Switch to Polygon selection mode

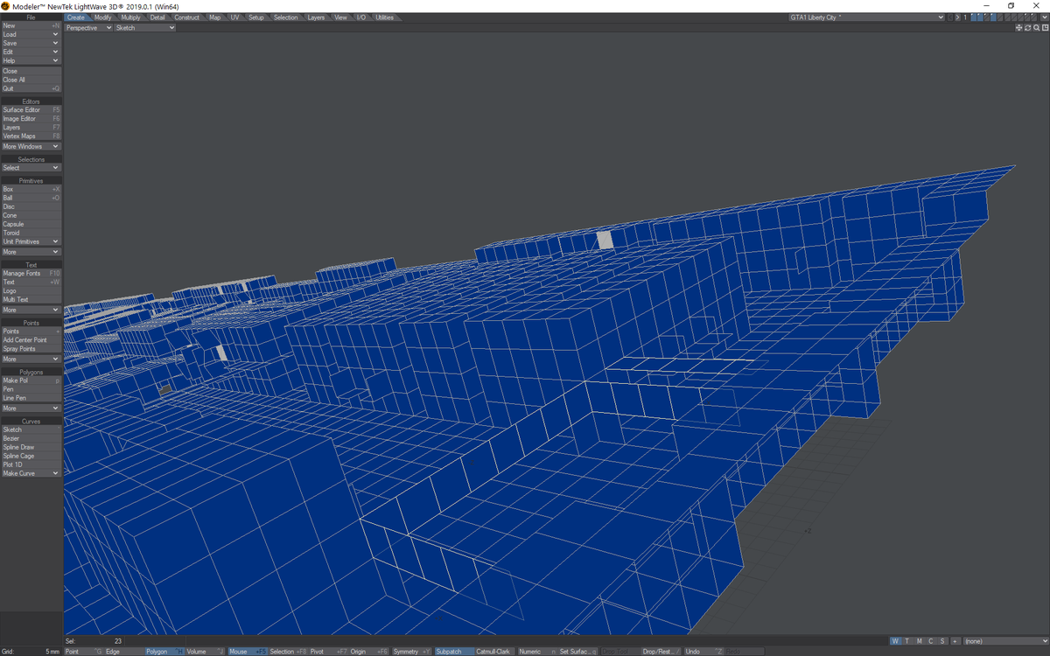click(164, 652)
